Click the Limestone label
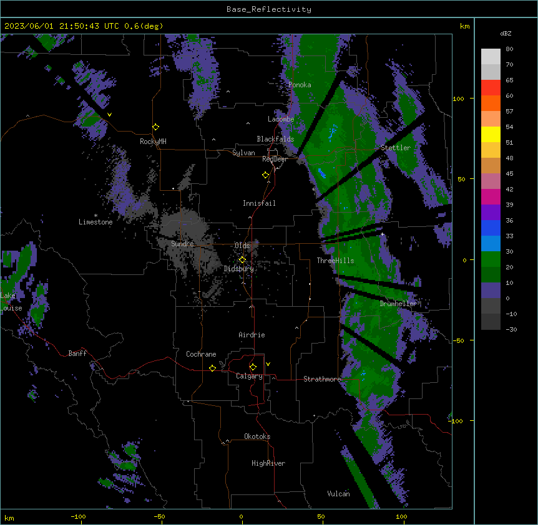This screenshot has width=538, height=525. [x=95, y=222]
